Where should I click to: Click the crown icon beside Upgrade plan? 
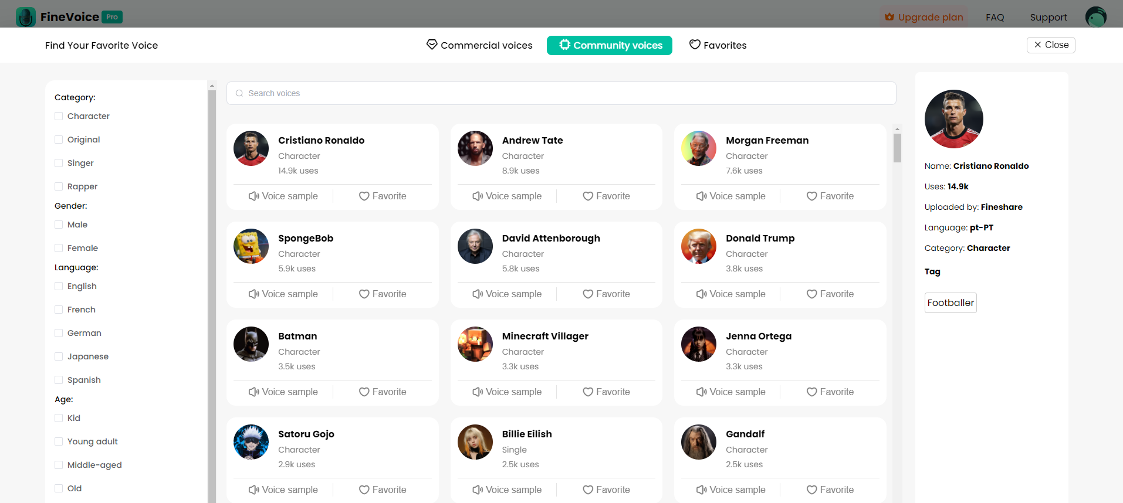pos(889,17)
